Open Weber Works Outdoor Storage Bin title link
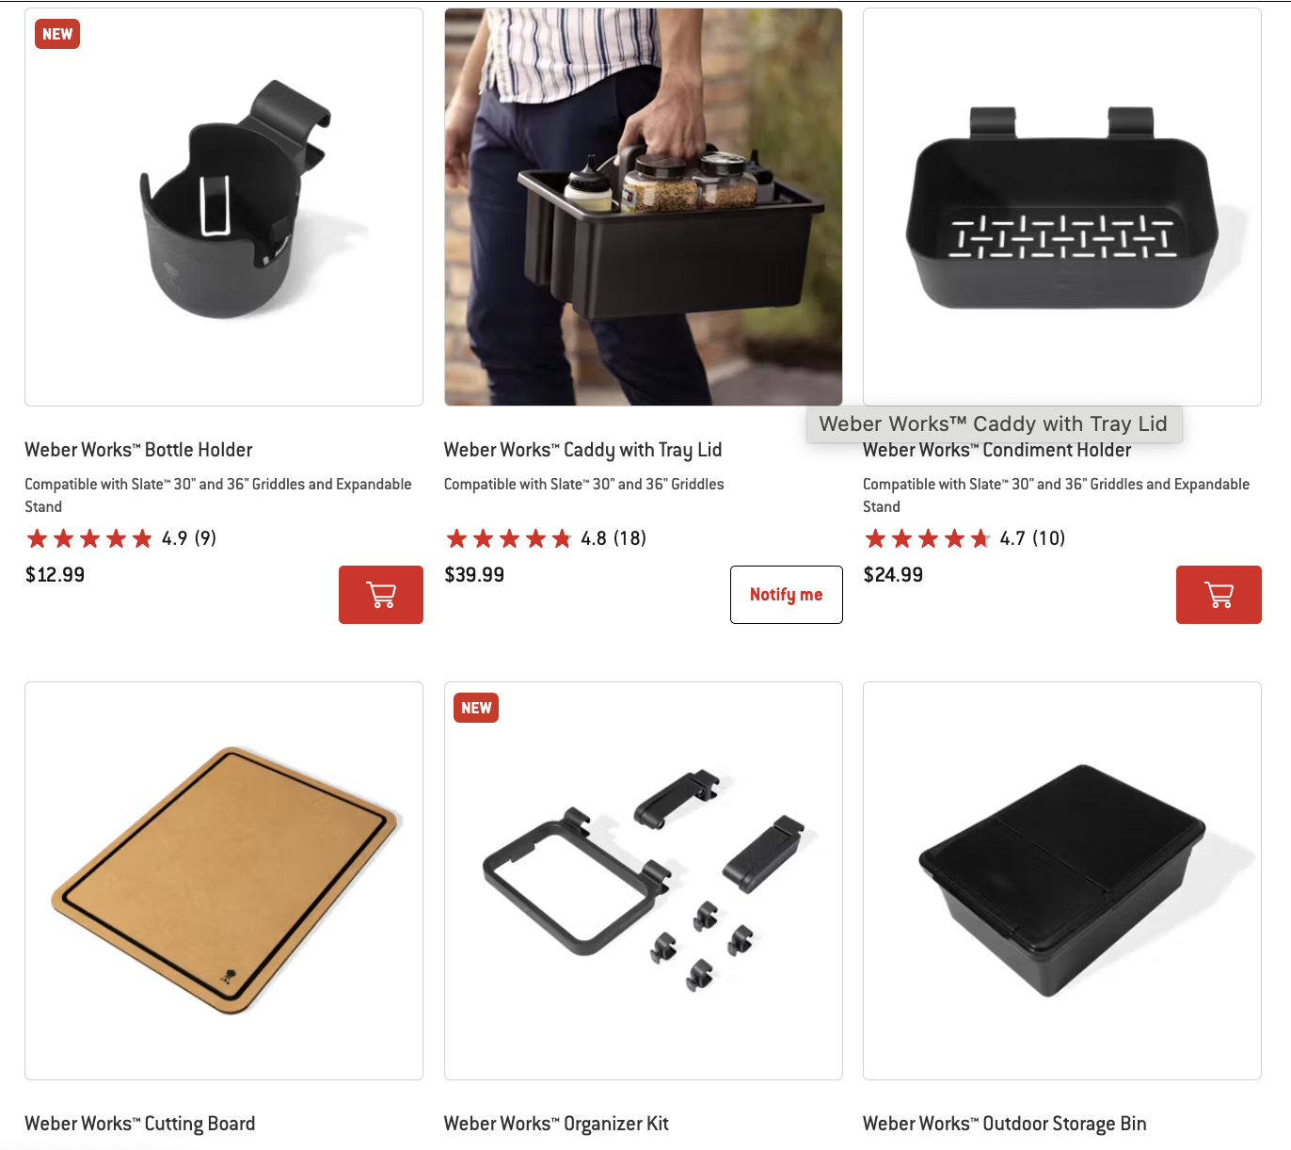Image resolution: width=1291 pixels, height=1150 pixels. tap(1005, 1124)
